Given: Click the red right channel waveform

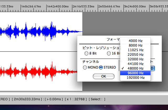Looking at the screenshot, I should click(x=39, y=71).
